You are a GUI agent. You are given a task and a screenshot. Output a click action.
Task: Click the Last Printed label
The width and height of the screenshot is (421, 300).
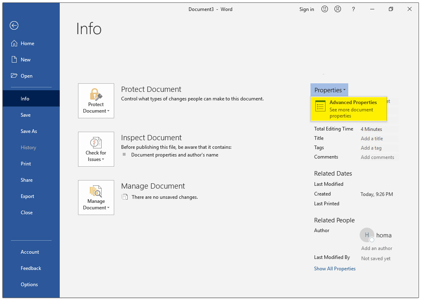[x=327, y=204]
